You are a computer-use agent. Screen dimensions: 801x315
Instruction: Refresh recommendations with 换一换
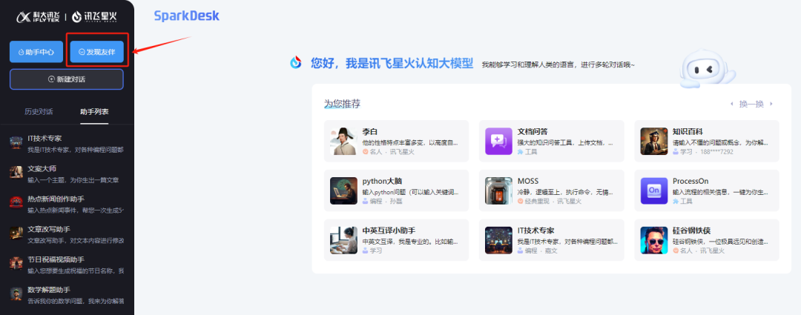coord(751,104)
